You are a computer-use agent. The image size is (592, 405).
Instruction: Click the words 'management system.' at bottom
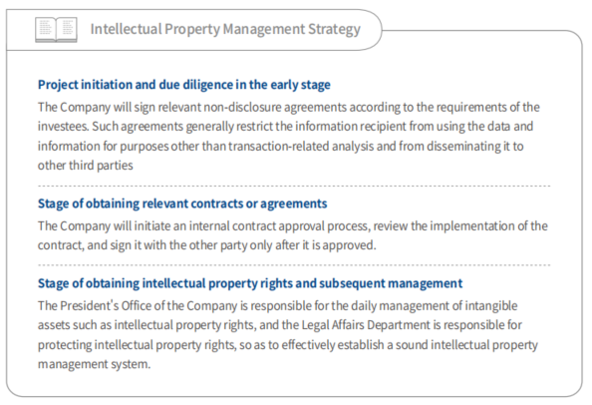(94, 364)
